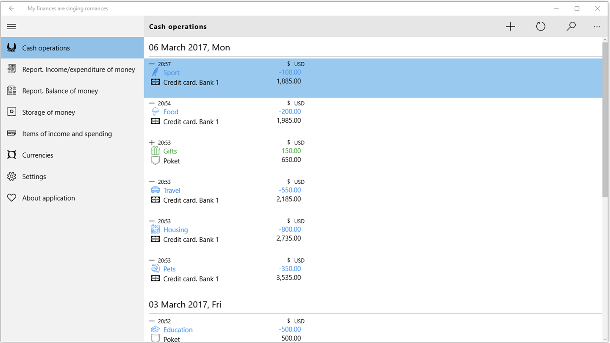This screenshot has width=610, height=343.
Task: Click the Travel car icon
Action: [155, 190]
